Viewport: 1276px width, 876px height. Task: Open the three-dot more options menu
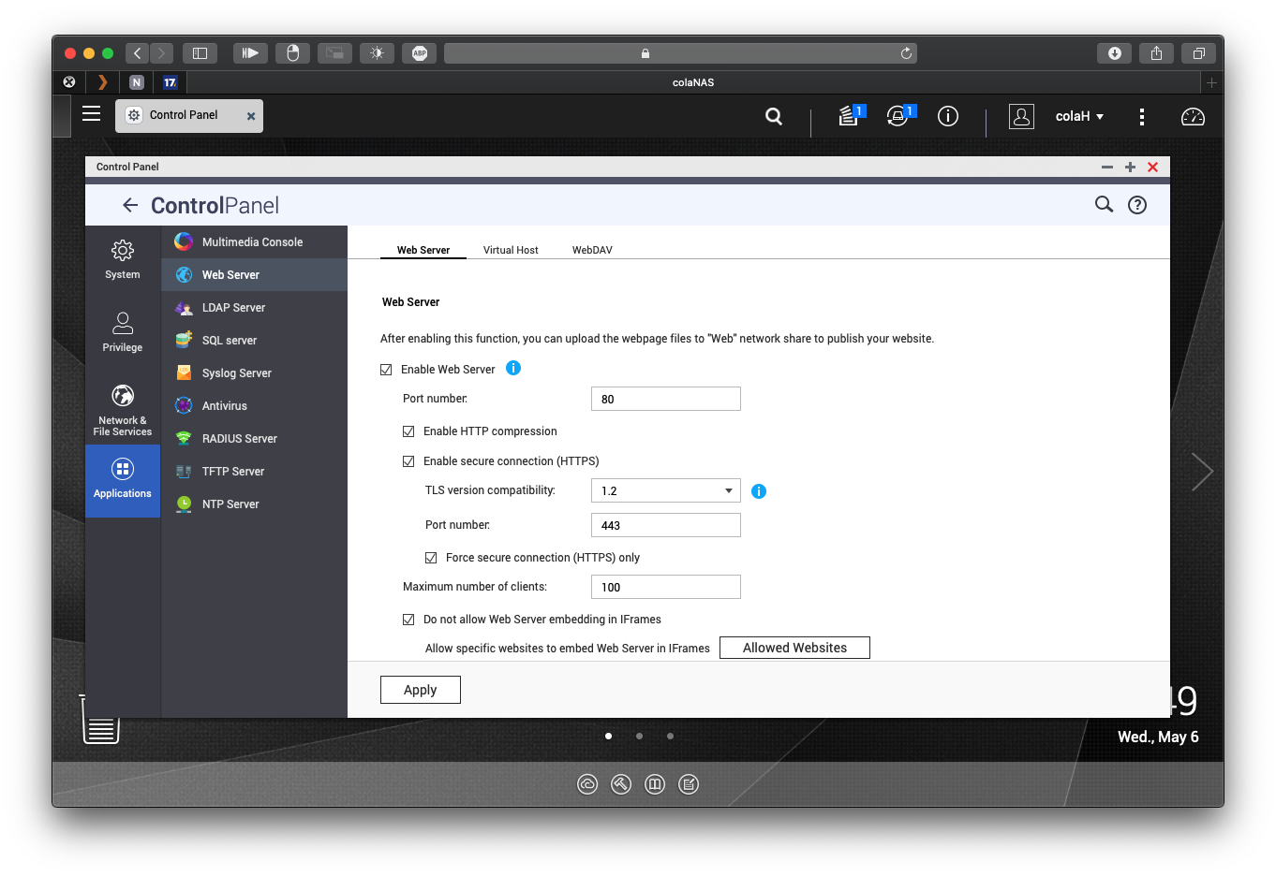click(x=1141, y=116)
